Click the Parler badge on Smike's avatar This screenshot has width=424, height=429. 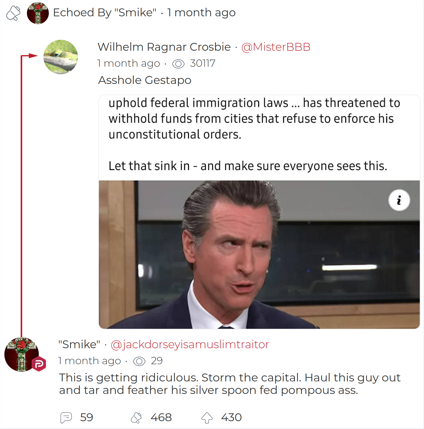39,364
